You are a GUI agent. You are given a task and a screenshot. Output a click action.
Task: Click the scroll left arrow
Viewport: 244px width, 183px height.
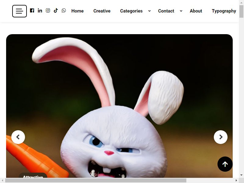pos(2,180)
